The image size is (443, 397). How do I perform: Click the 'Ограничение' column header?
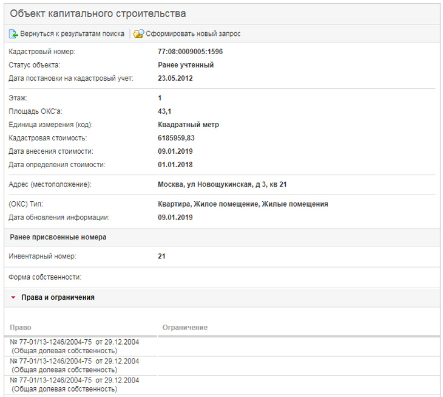[185, 328]
